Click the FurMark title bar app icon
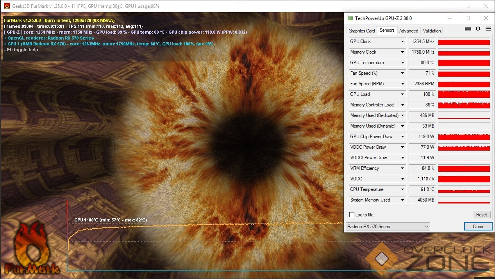Screen dimensions: 495x279 [6, 6]
